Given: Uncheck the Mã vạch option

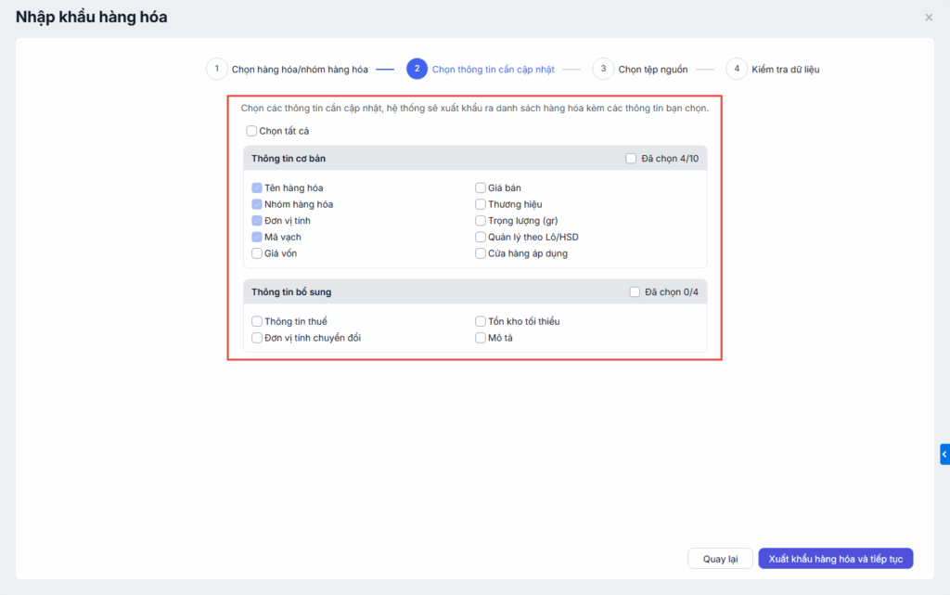Looking at the screenshot, I should tap(257, 238).
